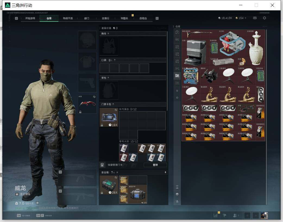Select the 120-count armor repair kit in safe box
Image resolution: width=283 pixels, height=222 pixels.
point(138,194)
